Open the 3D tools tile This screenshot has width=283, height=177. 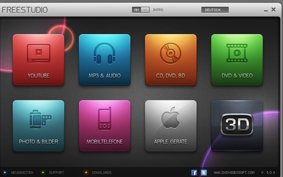point(237,126)
